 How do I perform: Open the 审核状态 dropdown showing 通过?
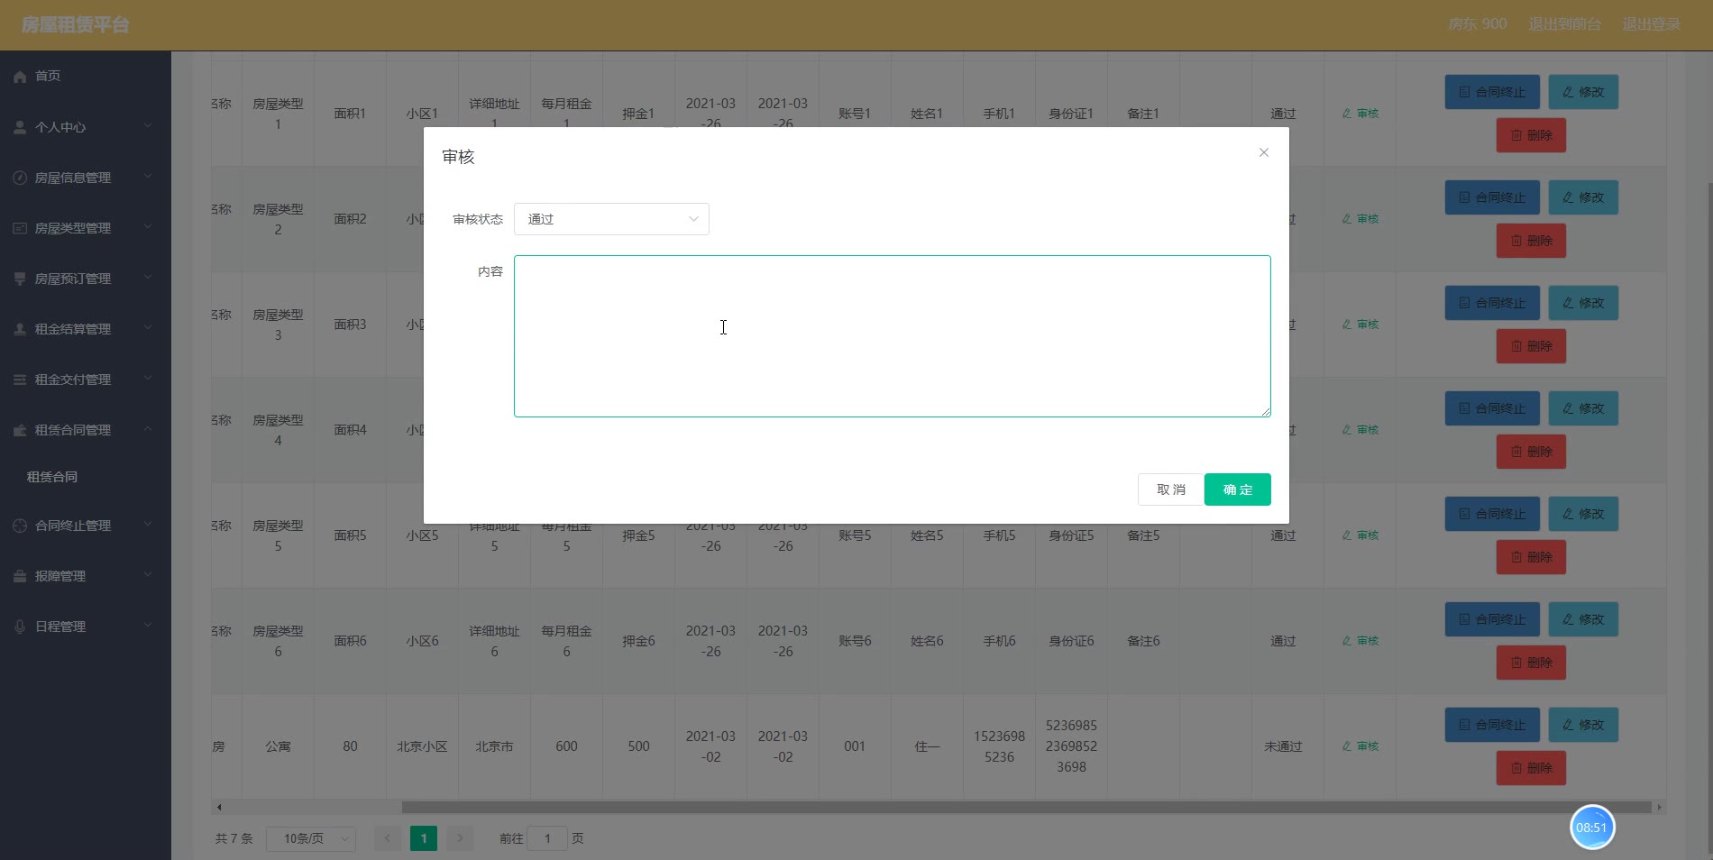click(611, 219)
